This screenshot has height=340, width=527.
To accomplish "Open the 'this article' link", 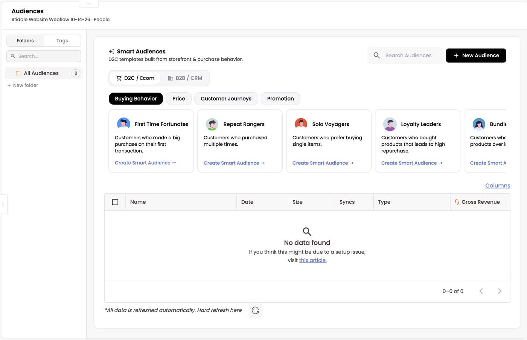I will point(313,260).
